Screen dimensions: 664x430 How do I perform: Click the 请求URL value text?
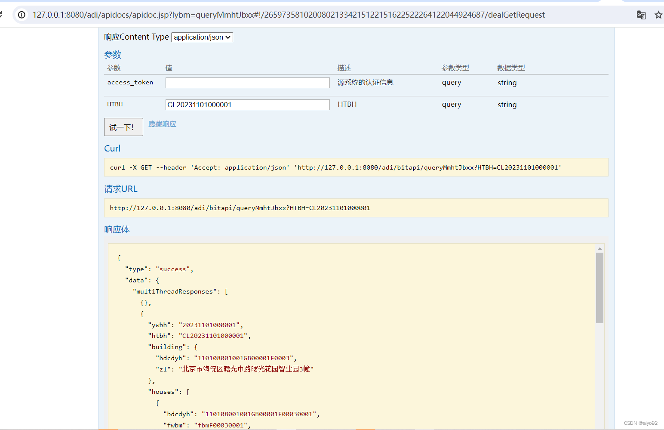[240, 208]
